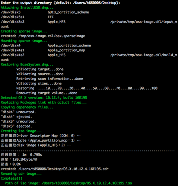Select 'Copying dependency files...' line
178x186 pixels.
pyautogui.click(x=27, y=107)
